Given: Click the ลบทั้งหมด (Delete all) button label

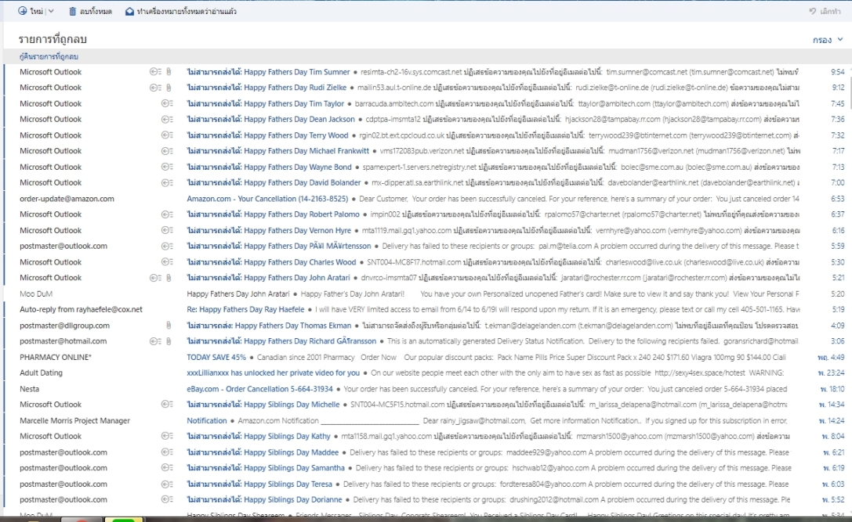Looking at the screenshot, I should 96,11.
